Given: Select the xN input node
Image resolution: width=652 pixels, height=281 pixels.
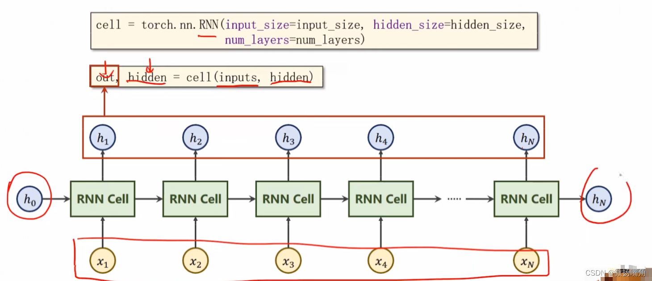Looking at the screenshot, I should [x=527, y=261].
